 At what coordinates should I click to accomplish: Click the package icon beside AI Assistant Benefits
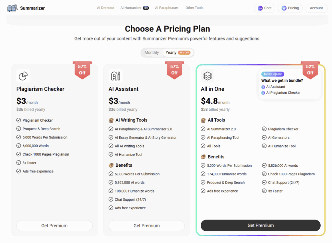point(111,165)
